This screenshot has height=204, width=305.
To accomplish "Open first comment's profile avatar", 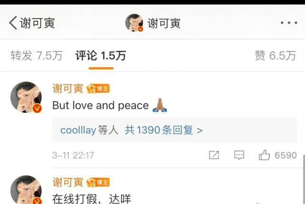I will [26, 97].
